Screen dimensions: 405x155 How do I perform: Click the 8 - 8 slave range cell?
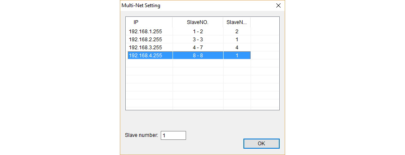tap(198, 55)
